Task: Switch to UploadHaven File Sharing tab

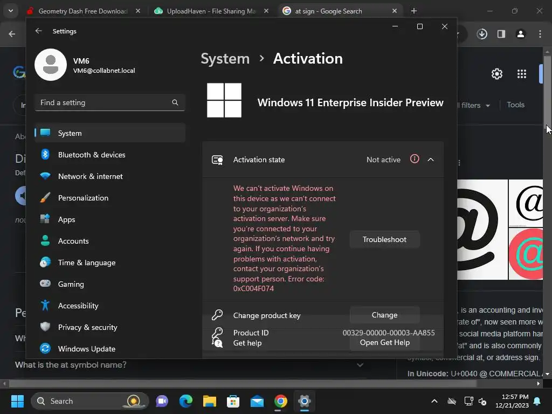Action: click(x=211, y=11)
